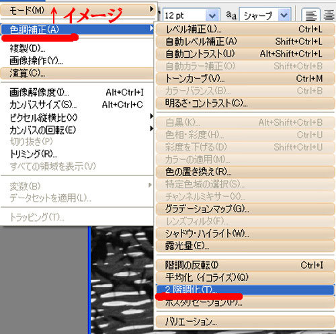The image size is (336, 334).
Task: Open トーンカーブ(M)... dialog
Action: 245,79
